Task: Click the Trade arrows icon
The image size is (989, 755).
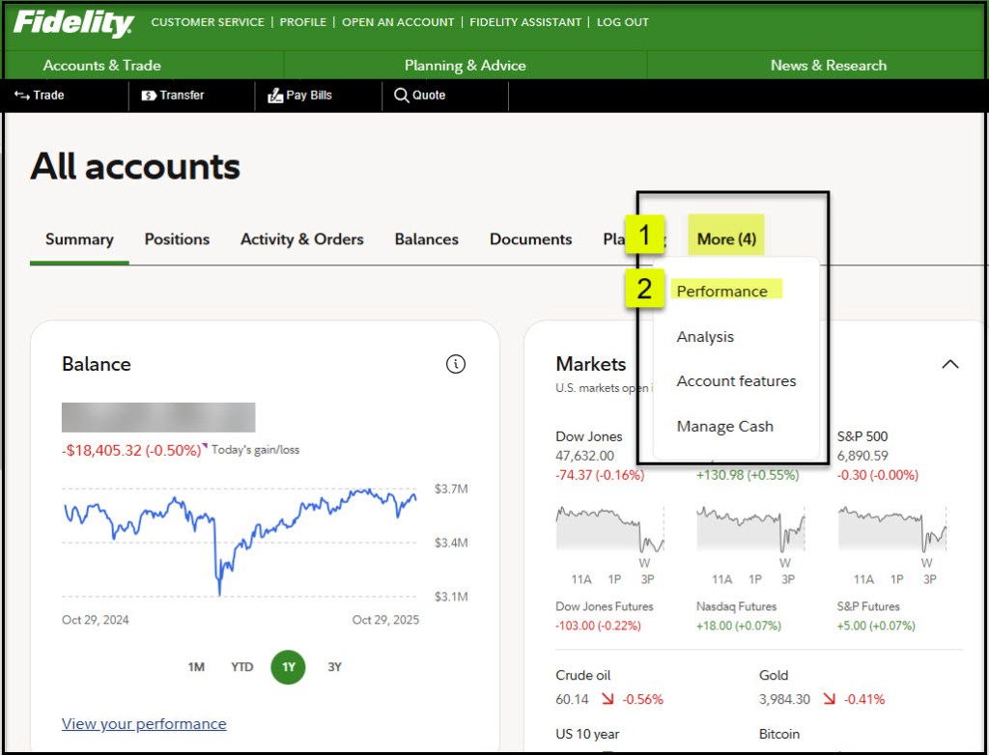Action: pos(21,96)
